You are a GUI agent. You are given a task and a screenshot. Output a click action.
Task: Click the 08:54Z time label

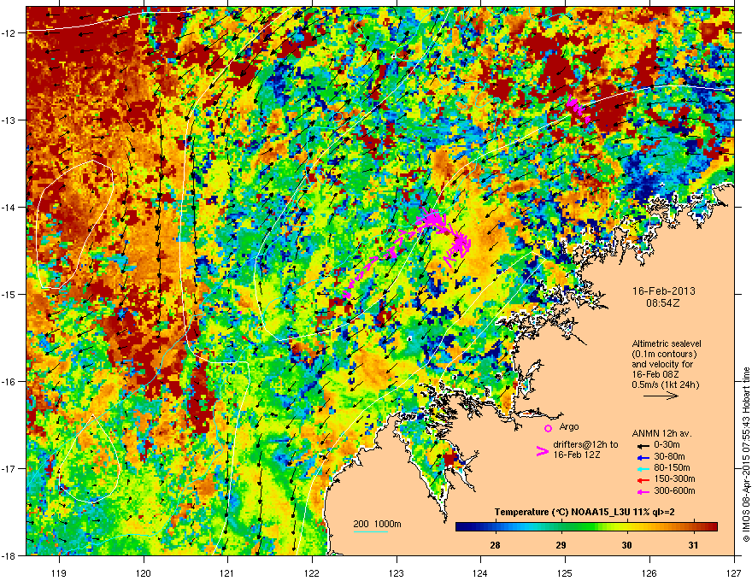[663, 303]
